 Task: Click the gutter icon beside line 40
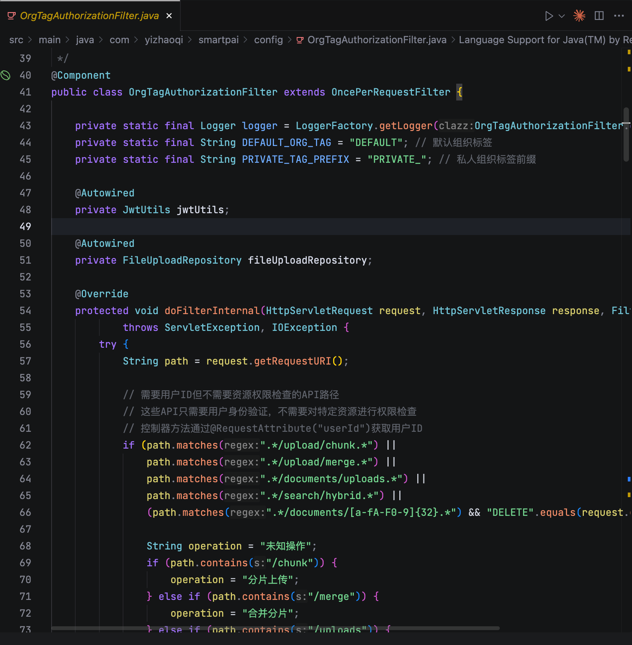(x=6, y=75)
